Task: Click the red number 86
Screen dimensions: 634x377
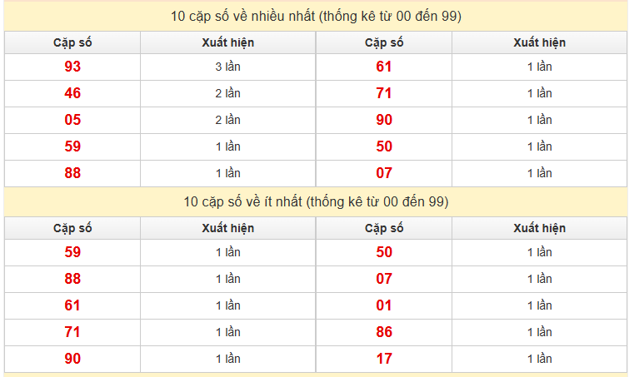Action: click(384, 332)
